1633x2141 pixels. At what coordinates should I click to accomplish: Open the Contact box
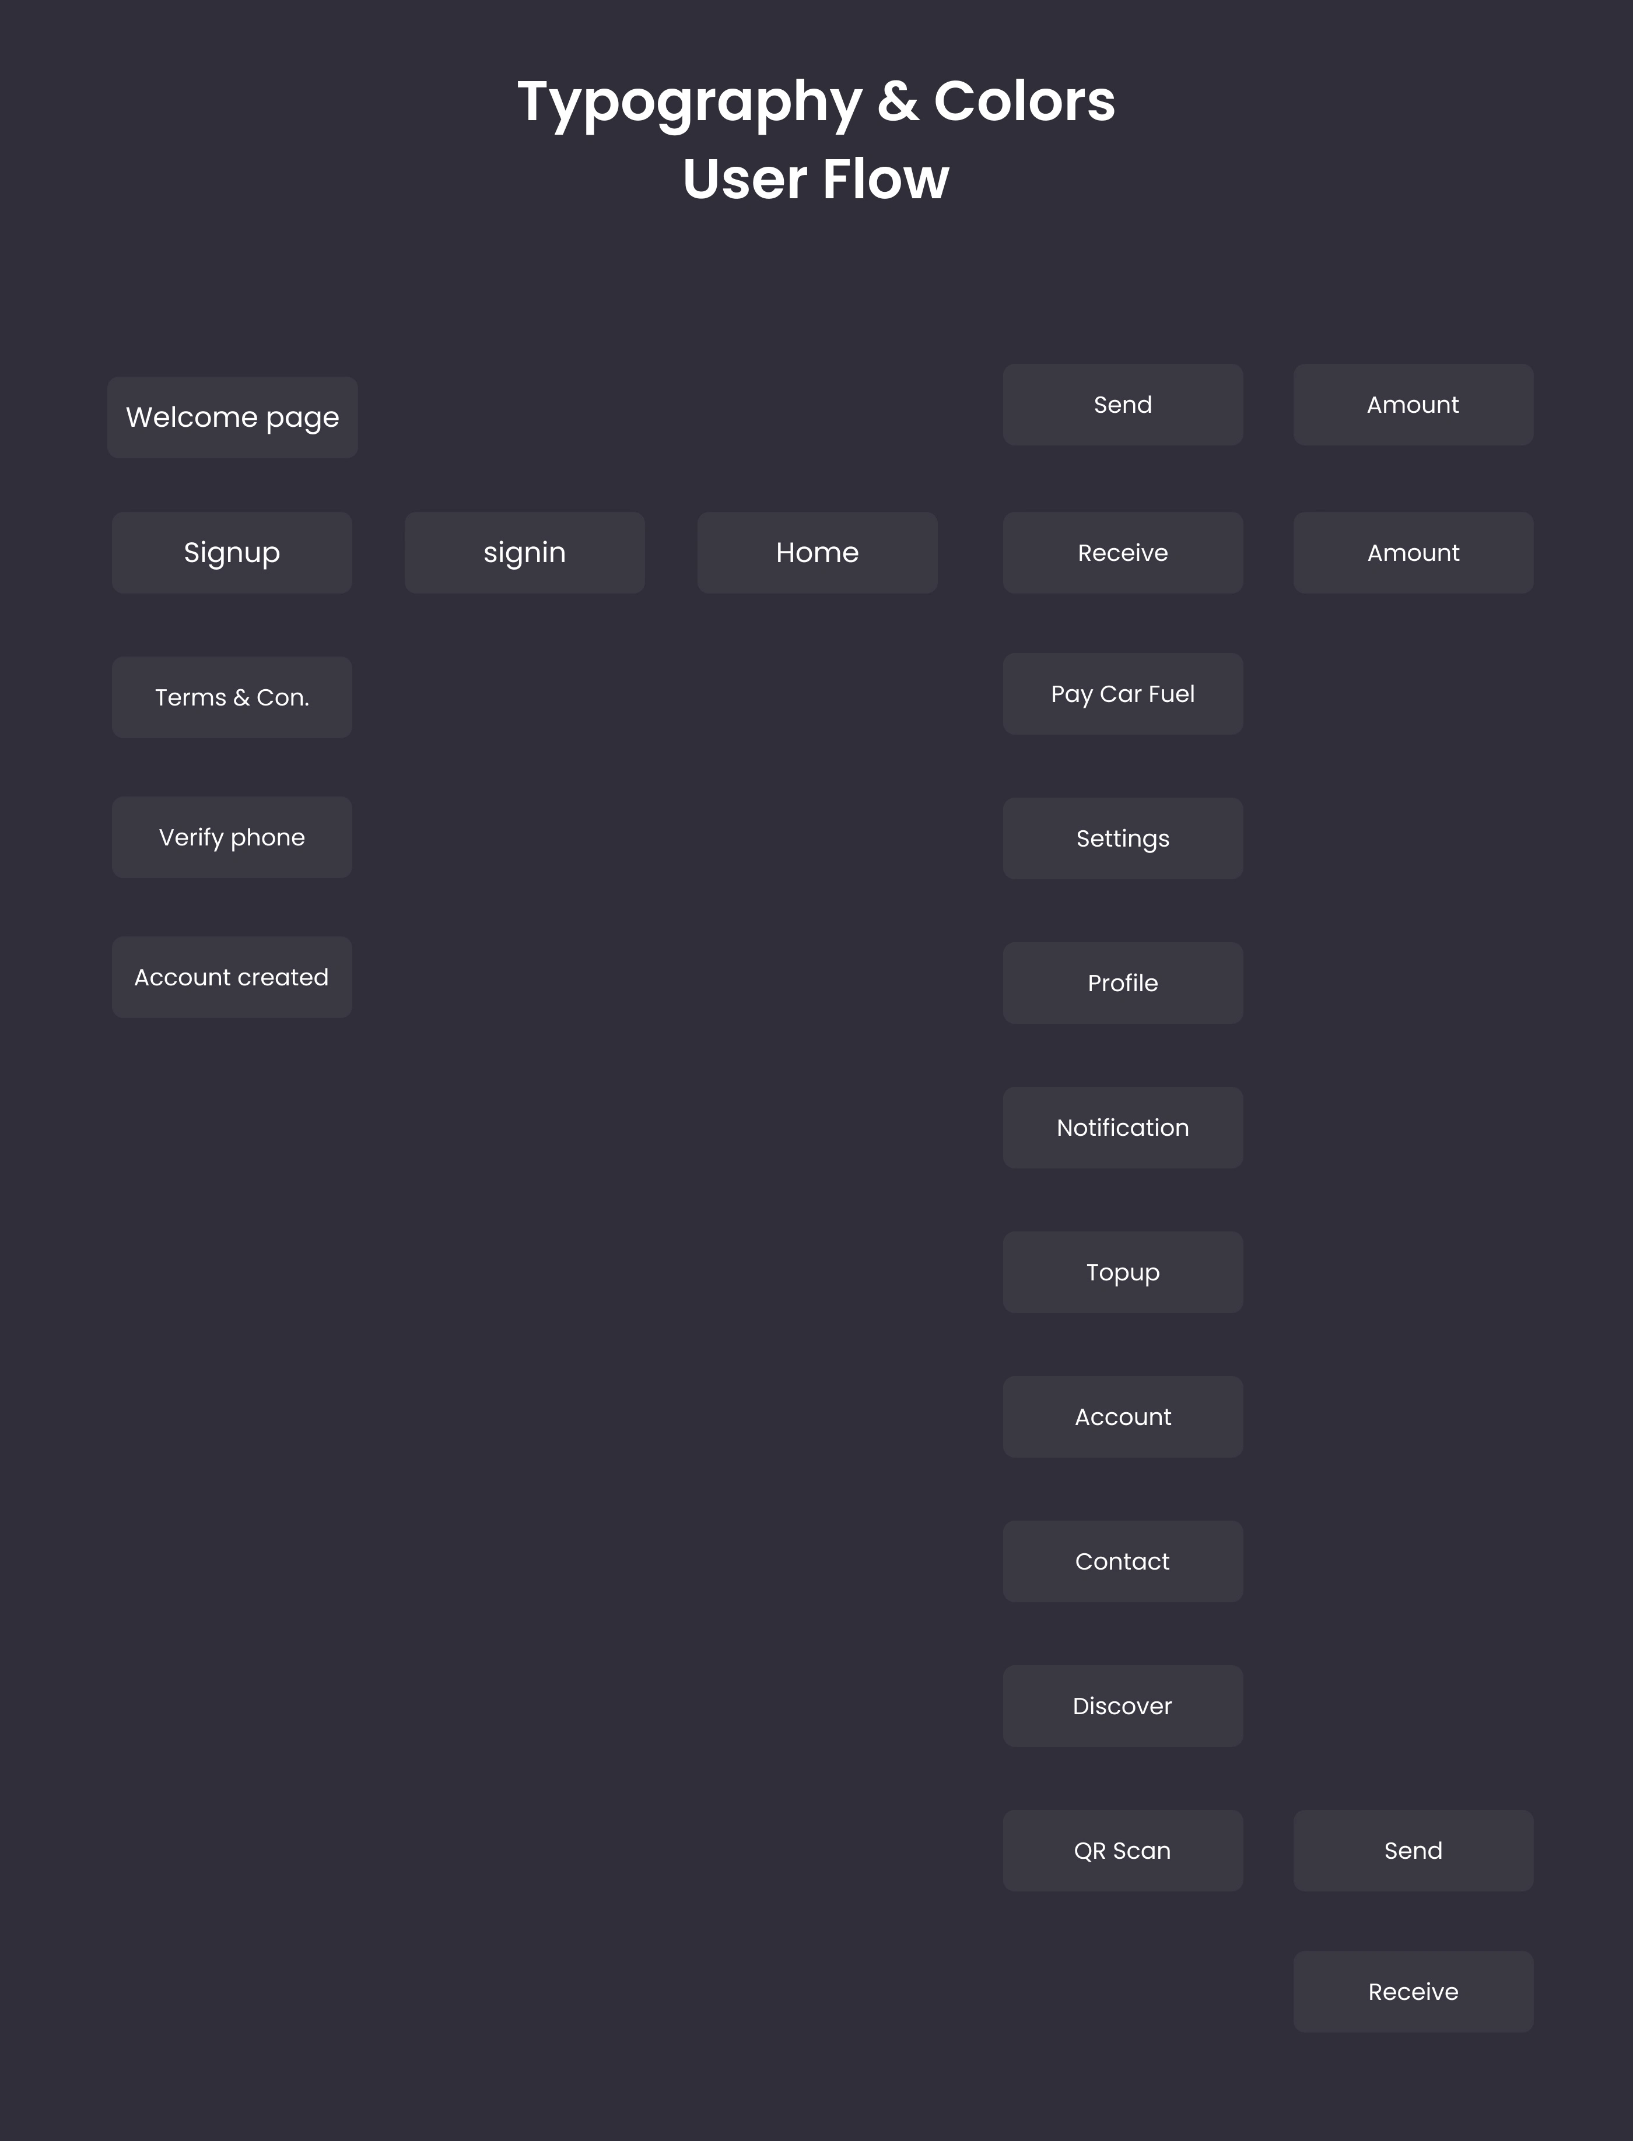coord(1123,1561)
